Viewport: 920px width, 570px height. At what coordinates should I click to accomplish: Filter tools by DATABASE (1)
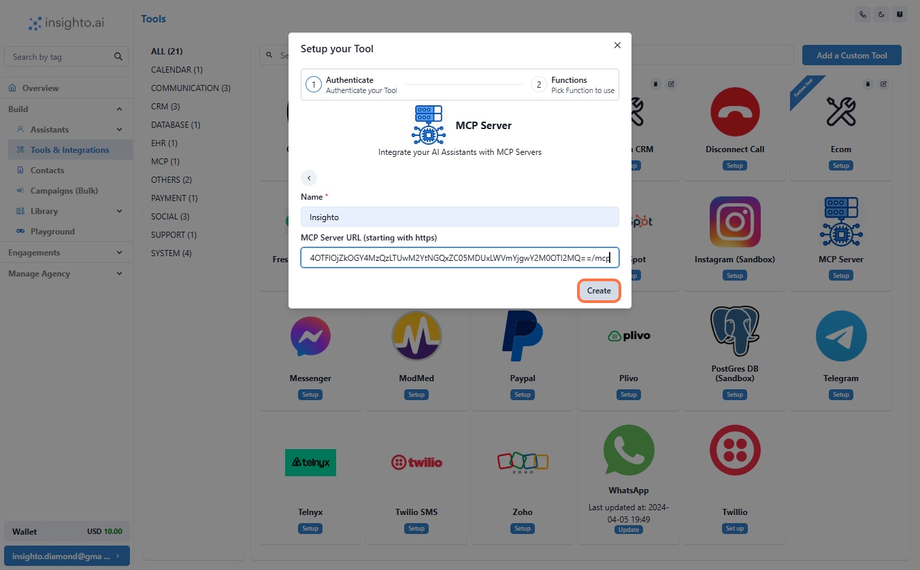tap(176, 125)
